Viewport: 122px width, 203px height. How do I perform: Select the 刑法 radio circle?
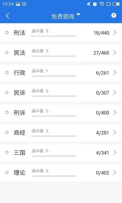pyautogui.click(x=7, y=32)
